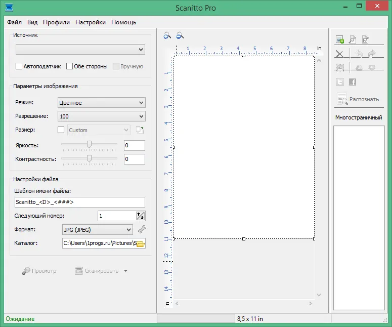Open format settings wrench icon
392x327 pixels.
click(142, 229)
